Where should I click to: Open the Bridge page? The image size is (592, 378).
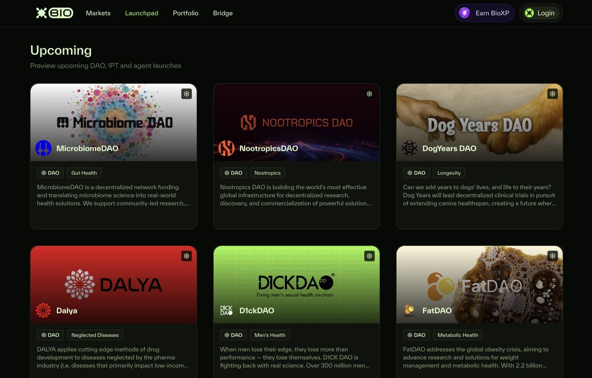pyautogui.click(x=223, y=13)
